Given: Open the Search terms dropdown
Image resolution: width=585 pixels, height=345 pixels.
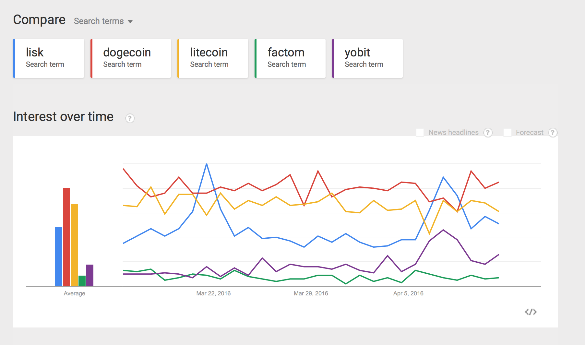Looking at the screenshot, I should click(103, 21).
